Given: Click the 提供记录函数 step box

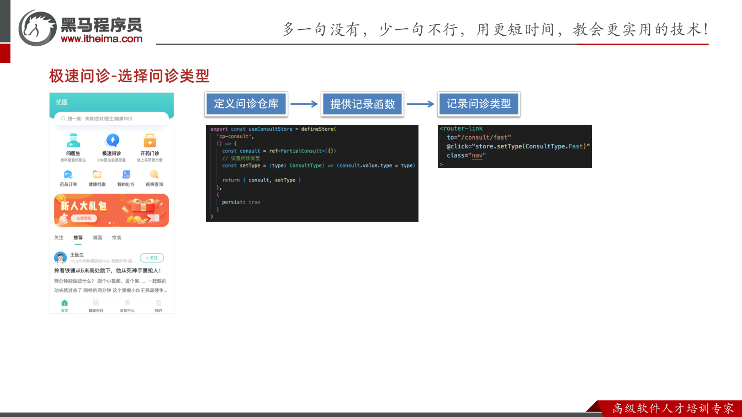Looking at the screenshot, I should [x=363, y=104].
